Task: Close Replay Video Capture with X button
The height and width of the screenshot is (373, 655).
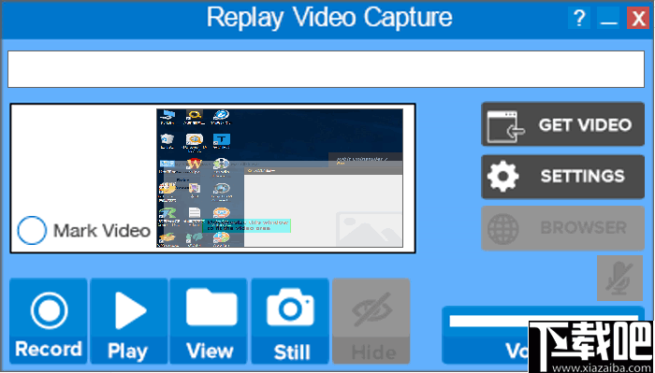Action: click(638, 19)
